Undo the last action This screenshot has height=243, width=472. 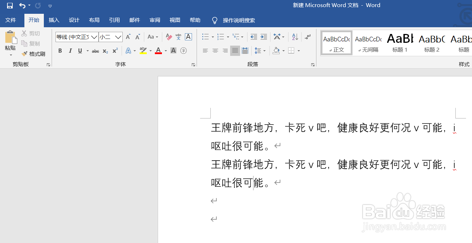pos(22,5)
